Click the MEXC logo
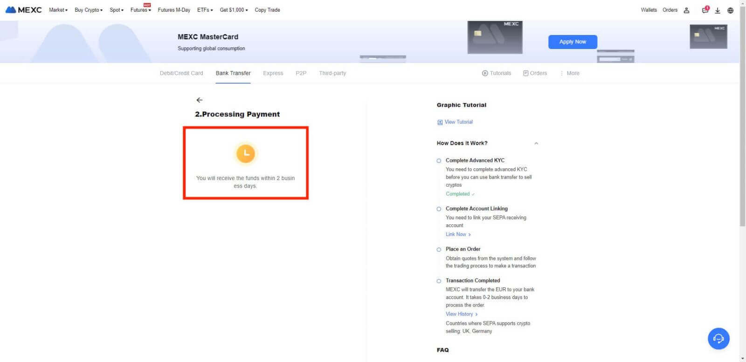This screenshot has width=746, height=362. pyautogui.click(x=23, y=10)
